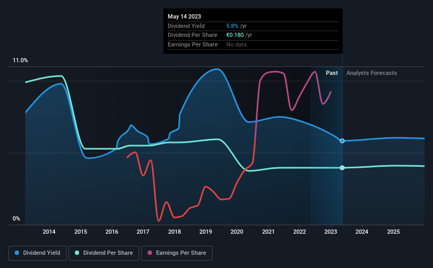Click the 2018 x-axis label
The image size is (433, 268).
click(175, 232)
